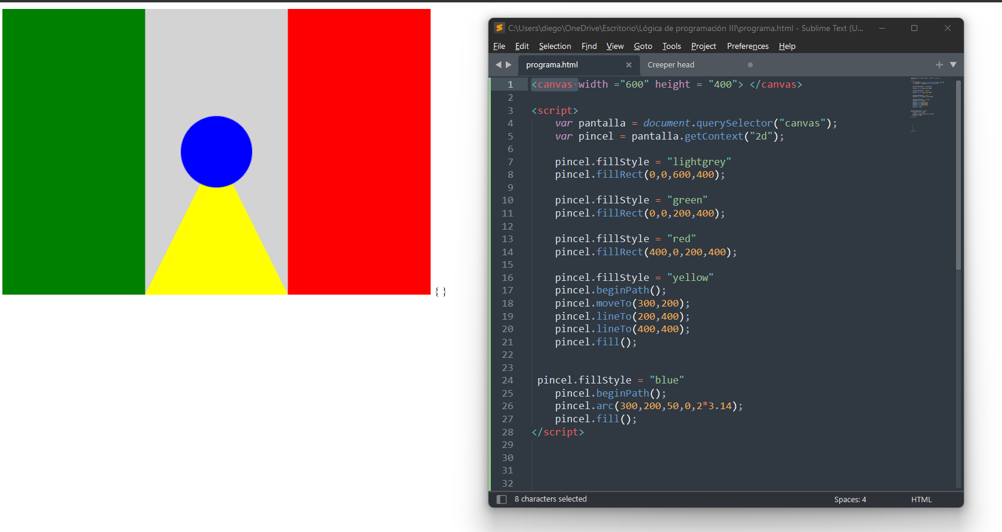Click the unsaved dot on Creeper head tab
This screenshot has height=532, width=1002.
pos(750,65)
